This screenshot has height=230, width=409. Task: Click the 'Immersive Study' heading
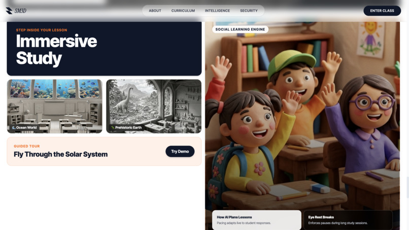[57, 49]
